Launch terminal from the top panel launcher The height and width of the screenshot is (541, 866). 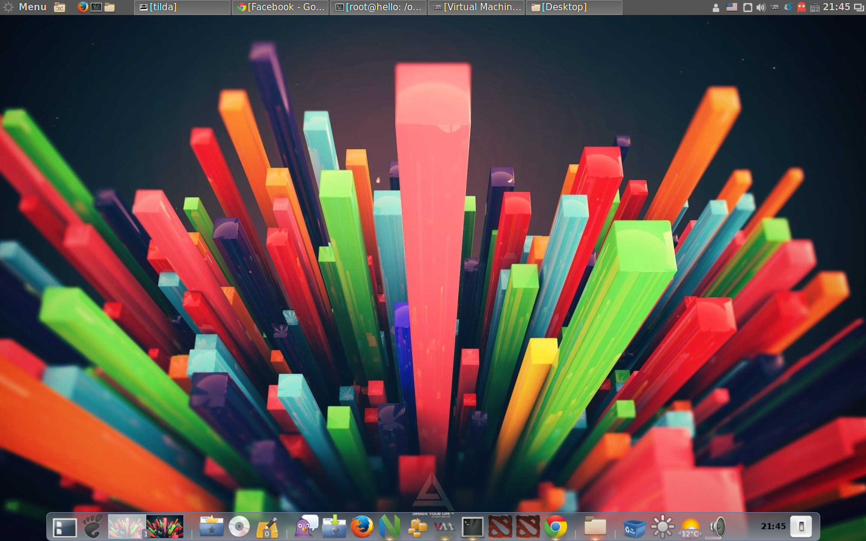(96, 7)
